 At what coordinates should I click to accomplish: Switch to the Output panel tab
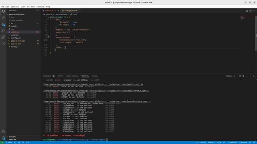60,76
